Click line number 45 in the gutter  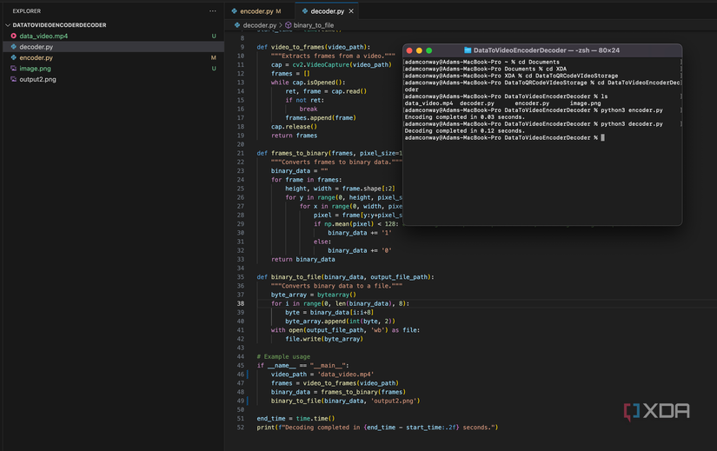coord(241,366)
